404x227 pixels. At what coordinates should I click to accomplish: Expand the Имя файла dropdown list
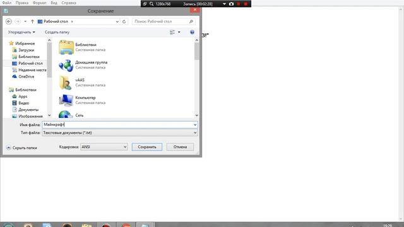click(x=195, y=125)
